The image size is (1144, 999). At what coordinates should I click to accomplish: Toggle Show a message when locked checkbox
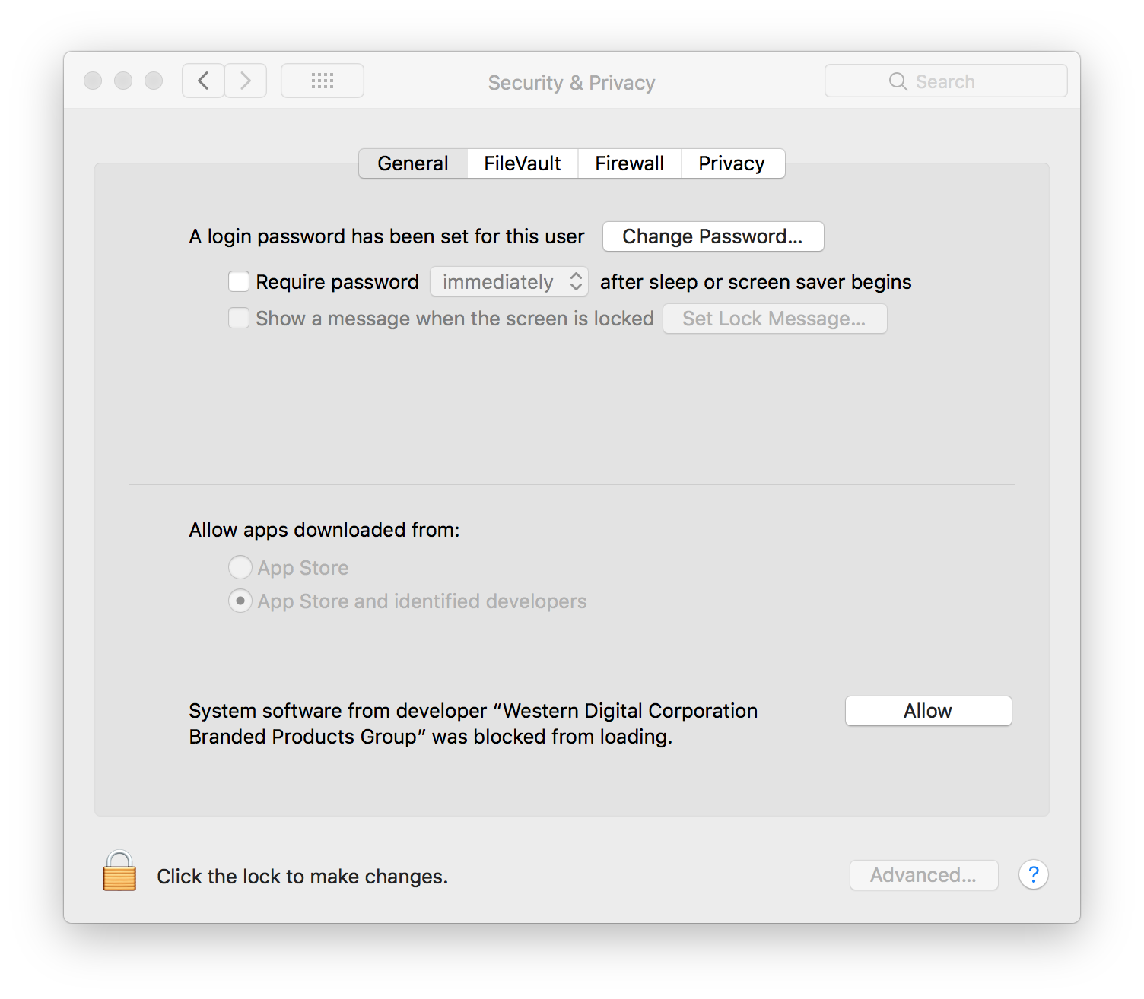click(239, 318)
